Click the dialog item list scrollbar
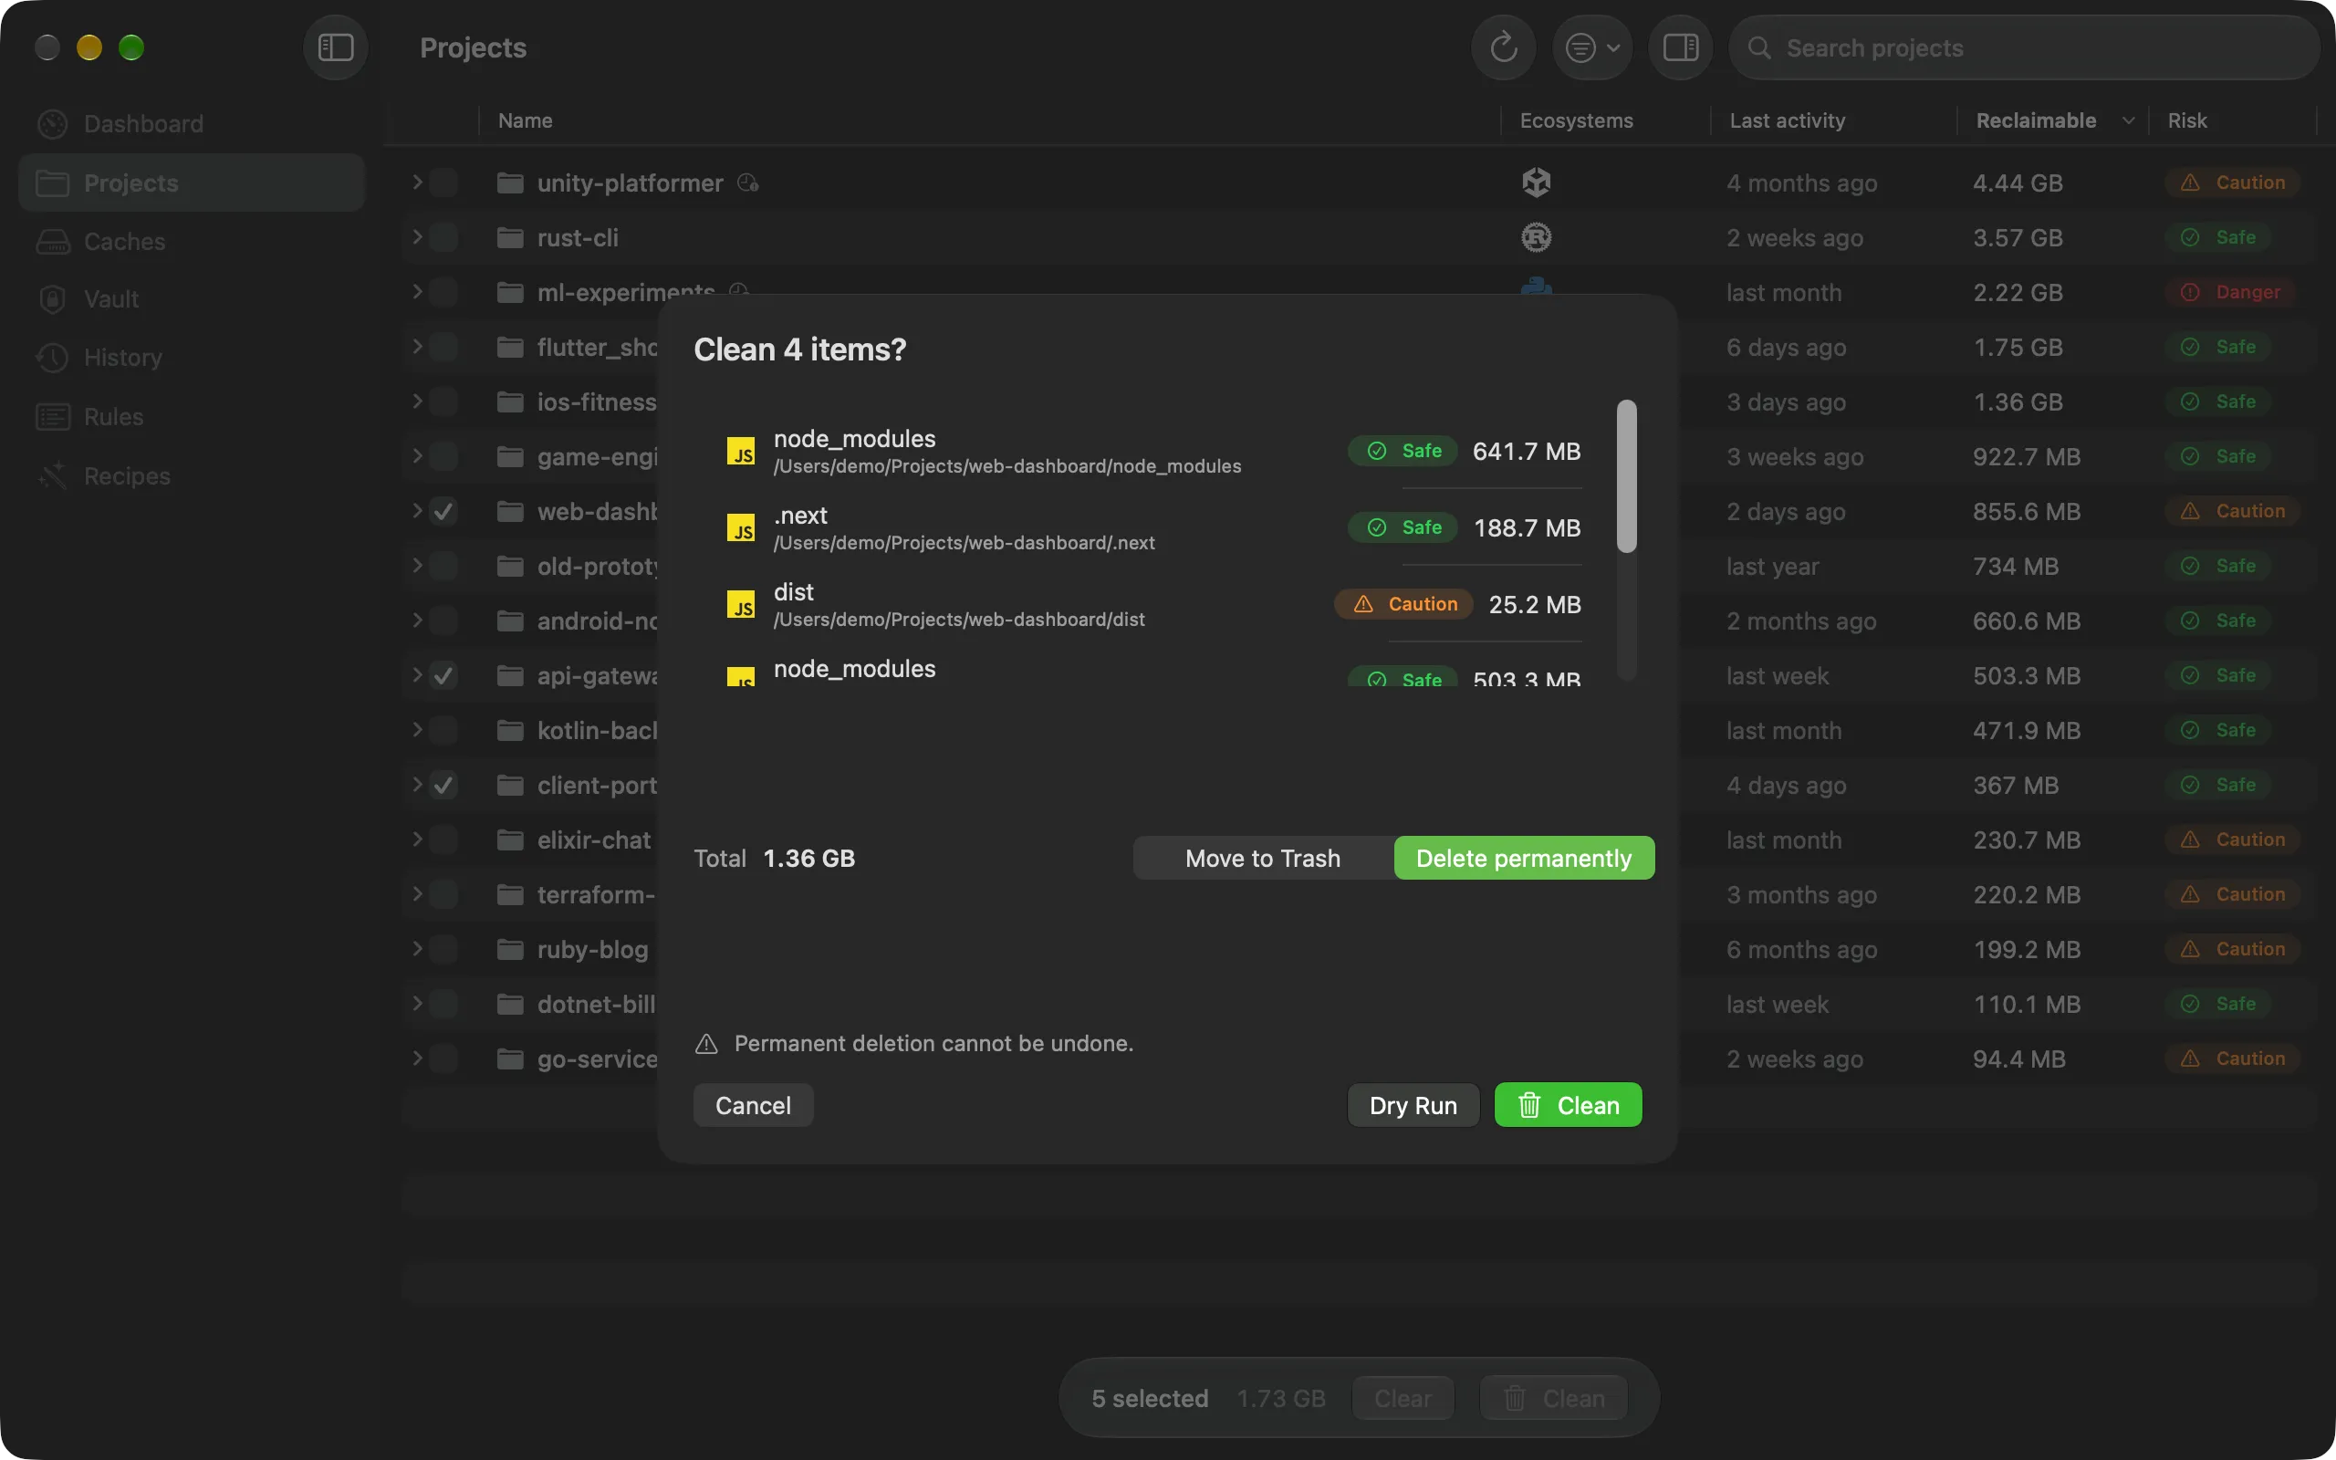This screenshot has height=1460, width=2336. point(1626,476)
